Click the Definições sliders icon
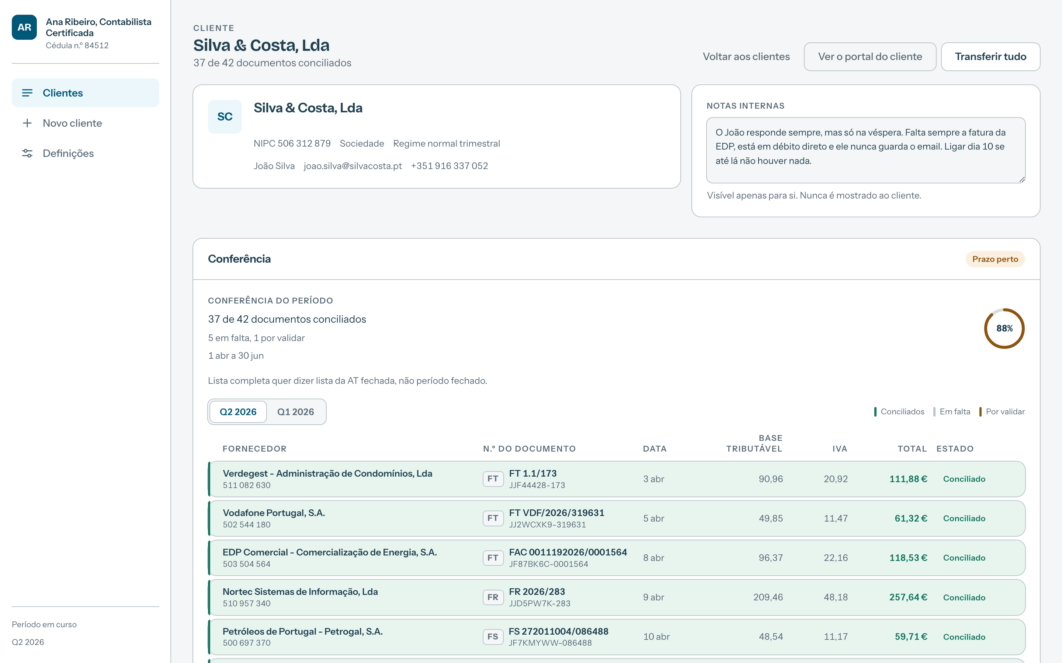The width and height of the screenshot is (1062, 663). (x=27, y=154)
